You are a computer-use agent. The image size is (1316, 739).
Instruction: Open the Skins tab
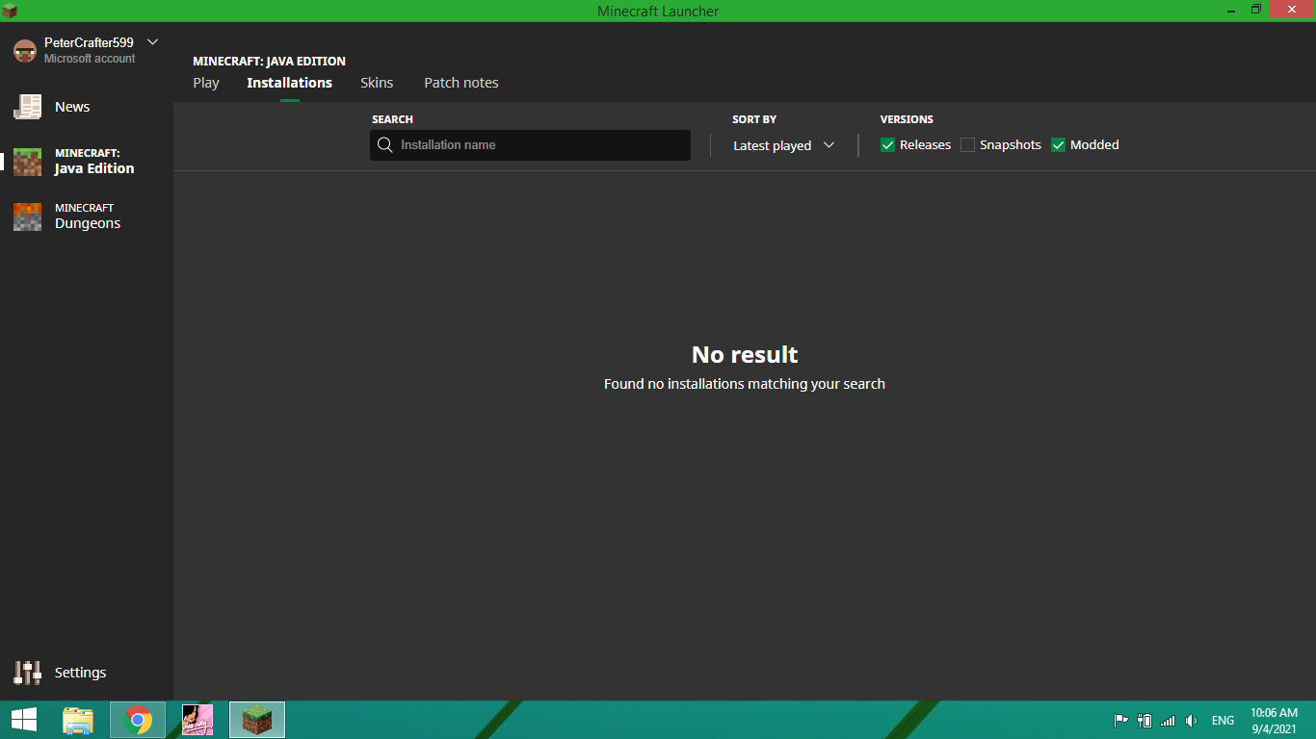coord(377,83)
